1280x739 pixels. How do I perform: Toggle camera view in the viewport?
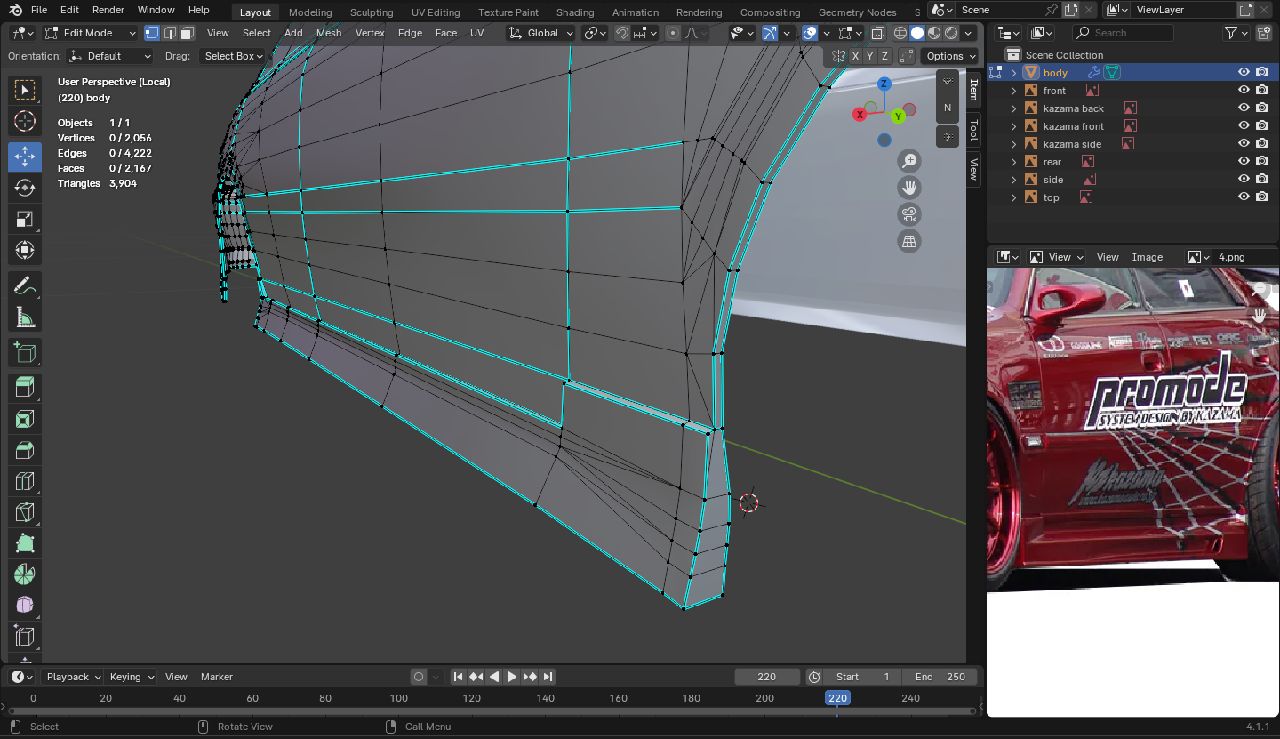pyautogui.click(x=909, y=214)
